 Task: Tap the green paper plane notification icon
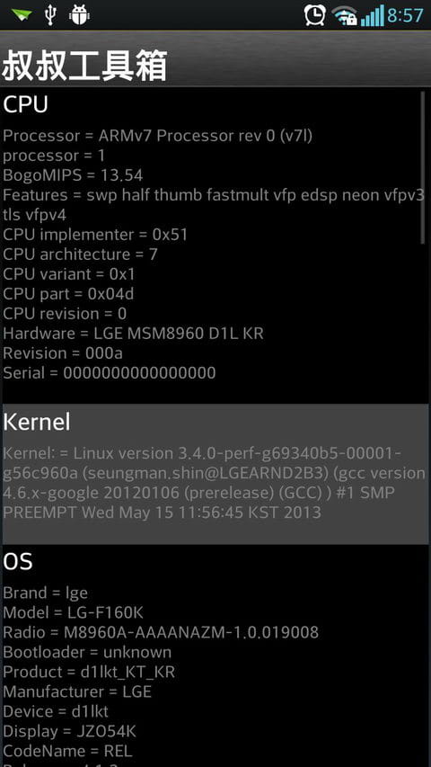tap(22, 15)
